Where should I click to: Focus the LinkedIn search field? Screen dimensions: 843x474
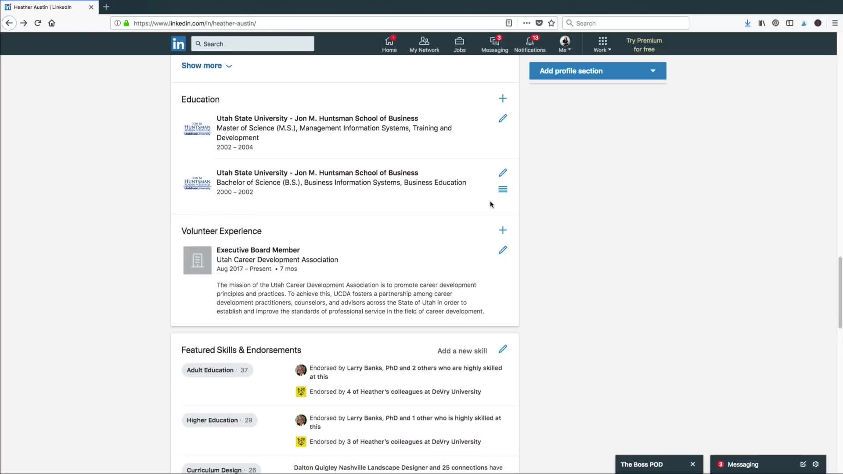253,44
